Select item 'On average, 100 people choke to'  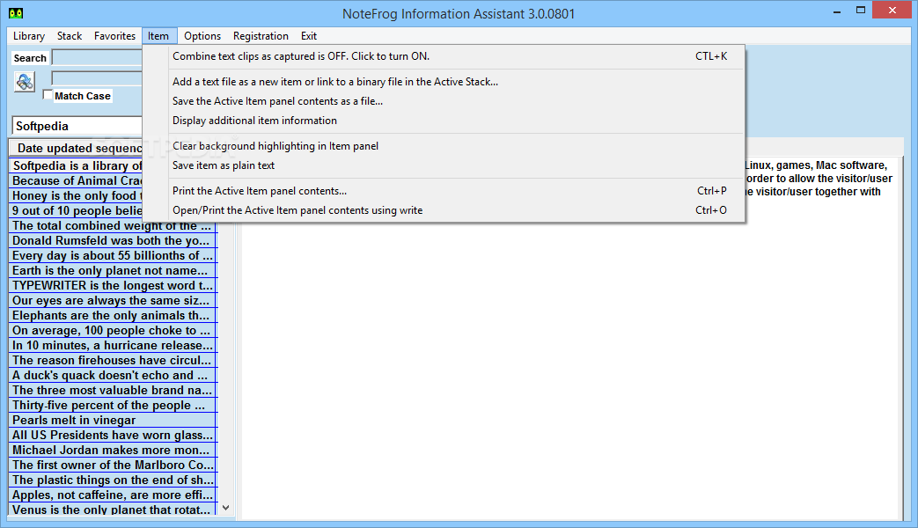pos(113,330)
